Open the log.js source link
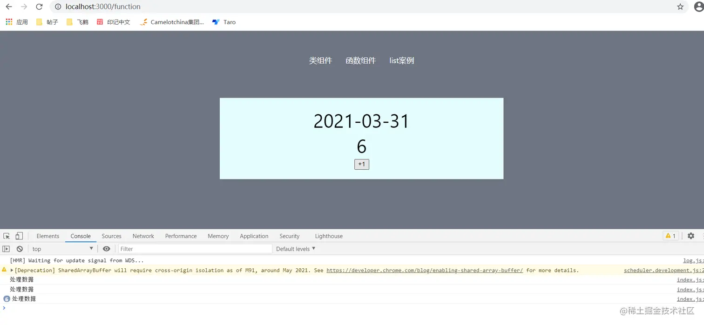The height and width of the screenshot is (325, 704). pos(693,260)
